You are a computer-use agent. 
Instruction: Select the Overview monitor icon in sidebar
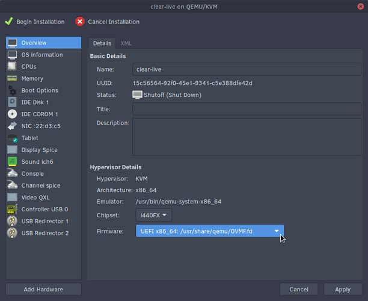point(12,43)
